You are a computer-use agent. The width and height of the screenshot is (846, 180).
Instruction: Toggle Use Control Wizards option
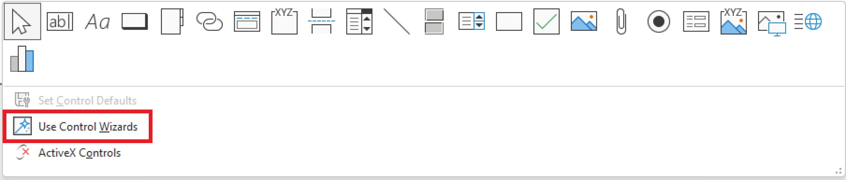[76, 127]
